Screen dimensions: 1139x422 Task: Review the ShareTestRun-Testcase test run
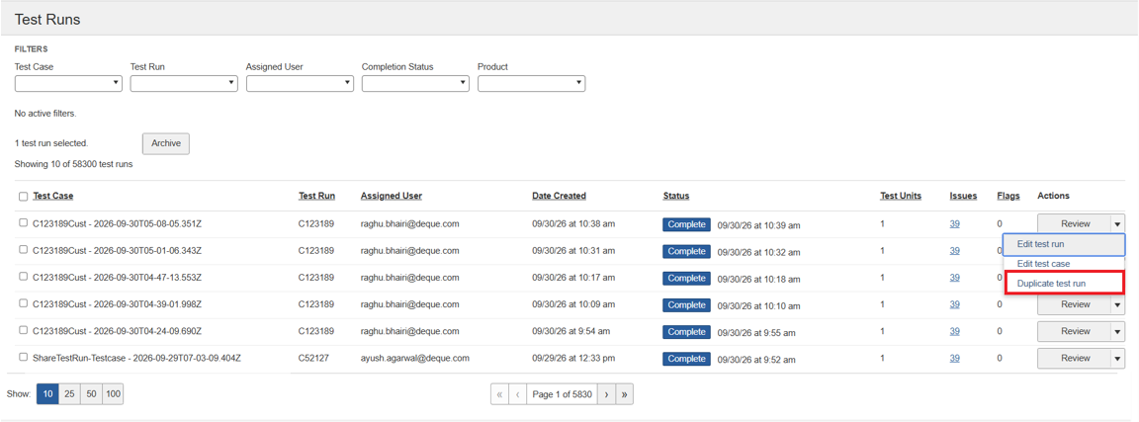(1075, 359)
